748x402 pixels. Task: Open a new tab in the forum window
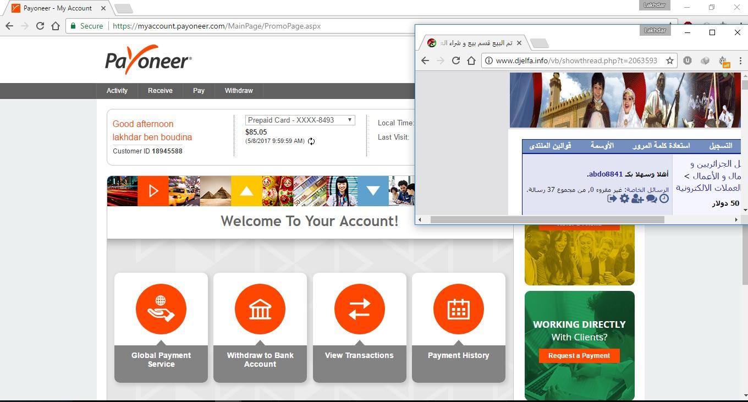[x=540, y=43]
